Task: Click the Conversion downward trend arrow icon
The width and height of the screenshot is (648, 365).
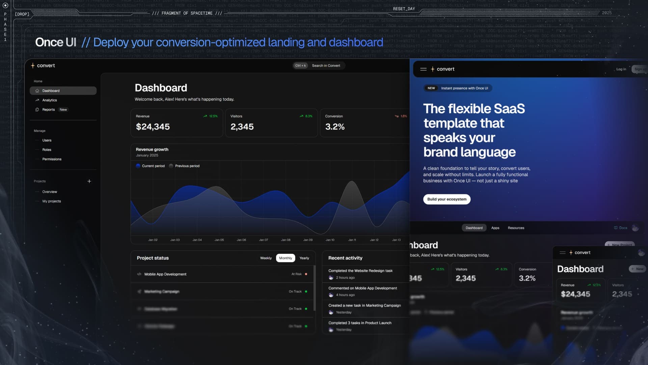Action: pyautogui.click(x=397, y=116)
